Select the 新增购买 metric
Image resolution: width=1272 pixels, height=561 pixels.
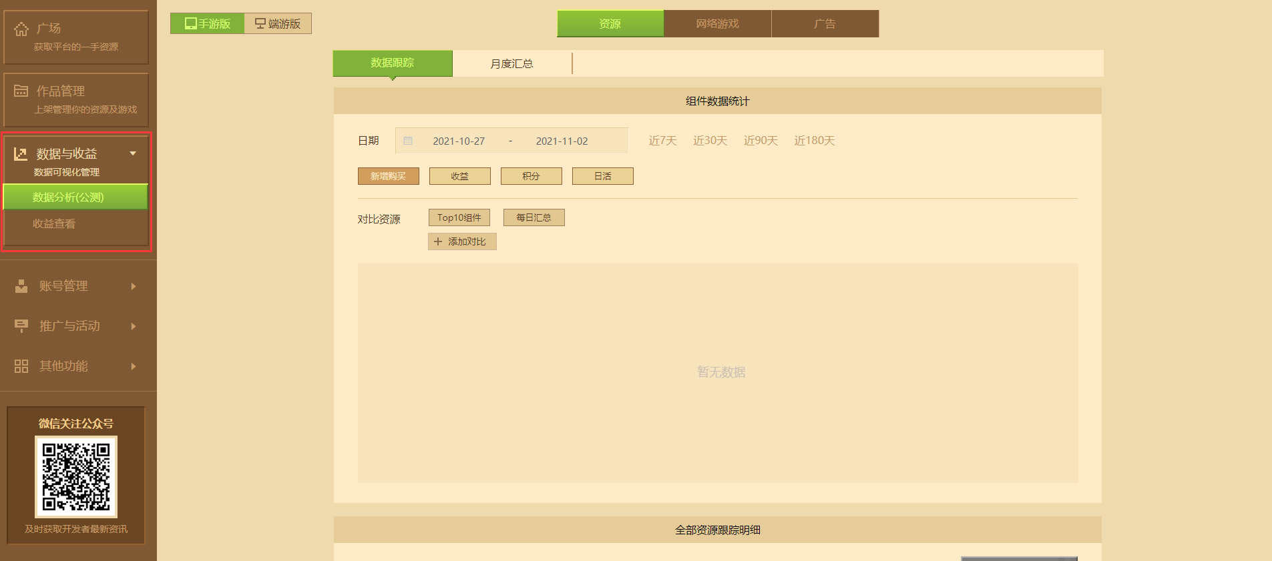click(389, 176)
